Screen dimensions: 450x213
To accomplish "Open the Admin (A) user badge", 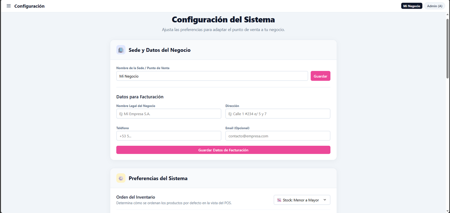I will pyautogui.click(x=435, y=6).
